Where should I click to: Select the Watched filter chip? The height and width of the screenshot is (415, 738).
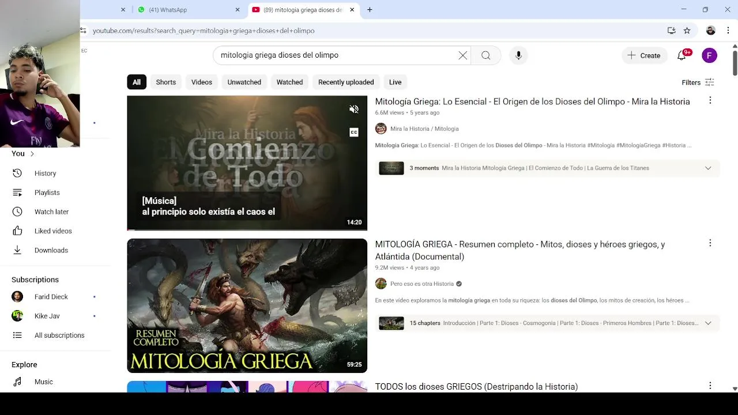[289, 82]
